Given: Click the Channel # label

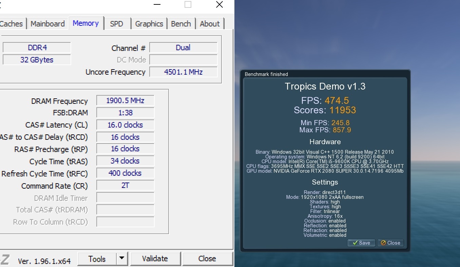Looking at the screenshot, I should tap(129, 48).
